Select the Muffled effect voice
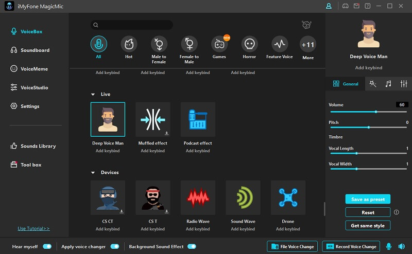Screen dimensions: 412x254 click(153, 119)
